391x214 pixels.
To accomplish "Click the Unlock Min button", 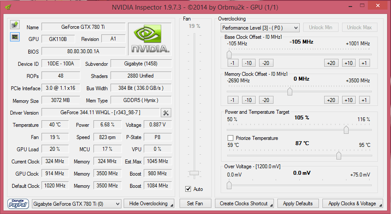I will click(x=321, y=27).
